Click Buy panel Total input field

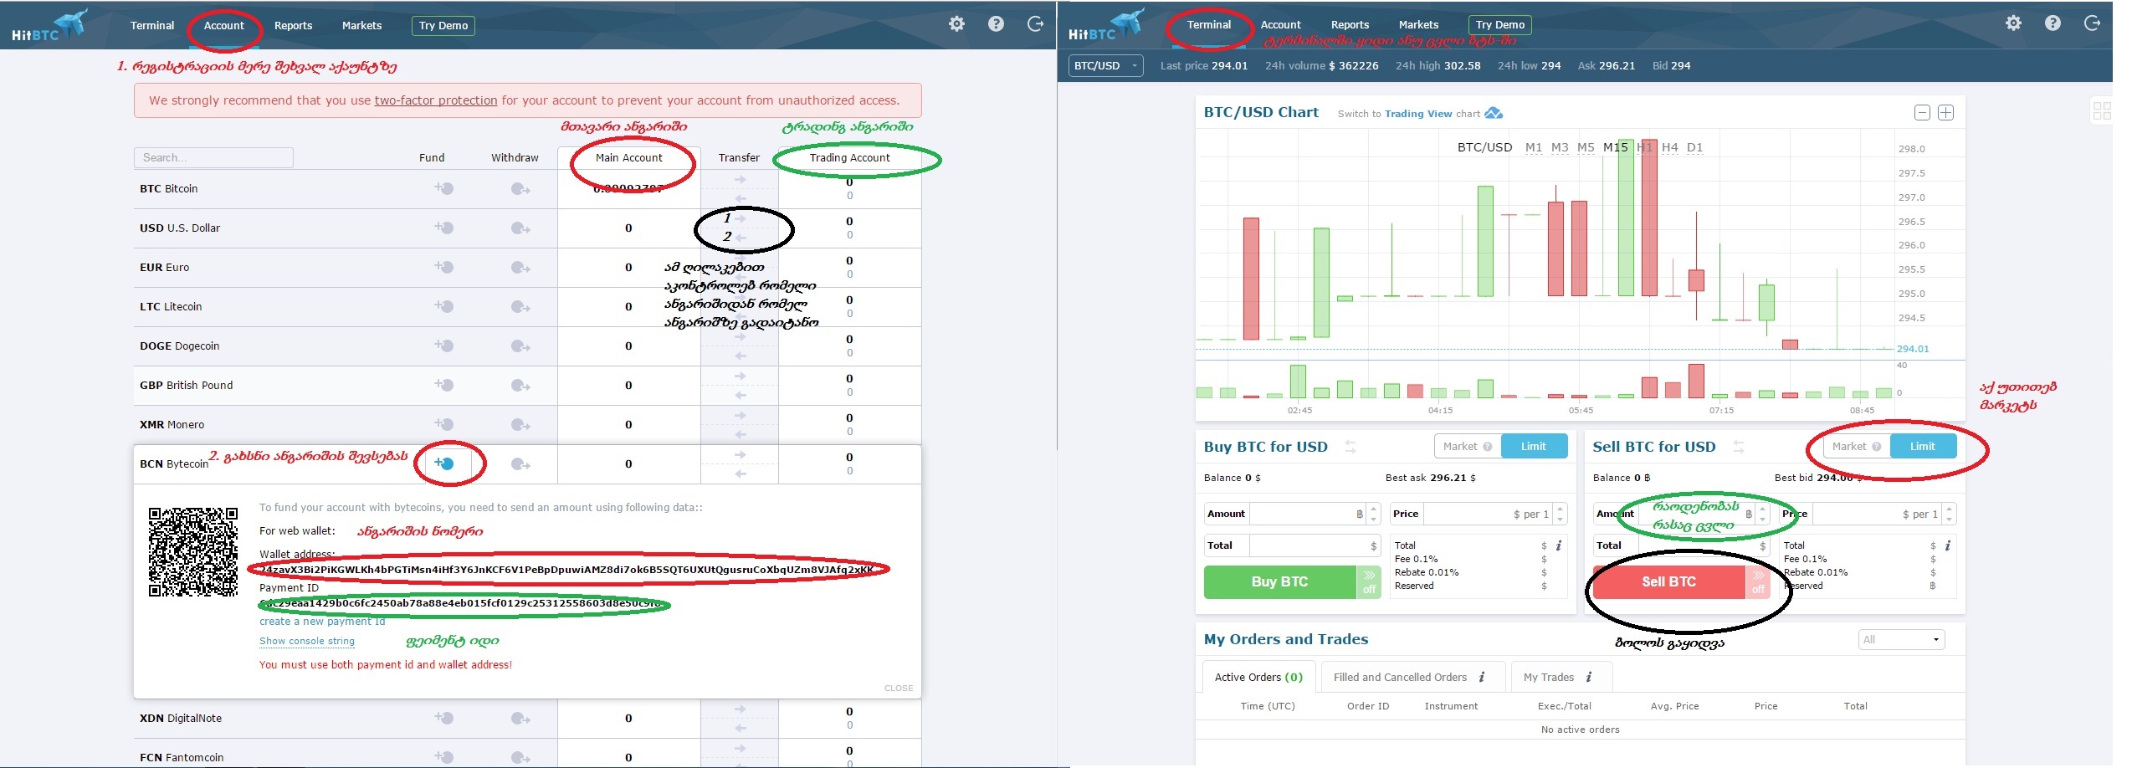tap(1314, 545)
